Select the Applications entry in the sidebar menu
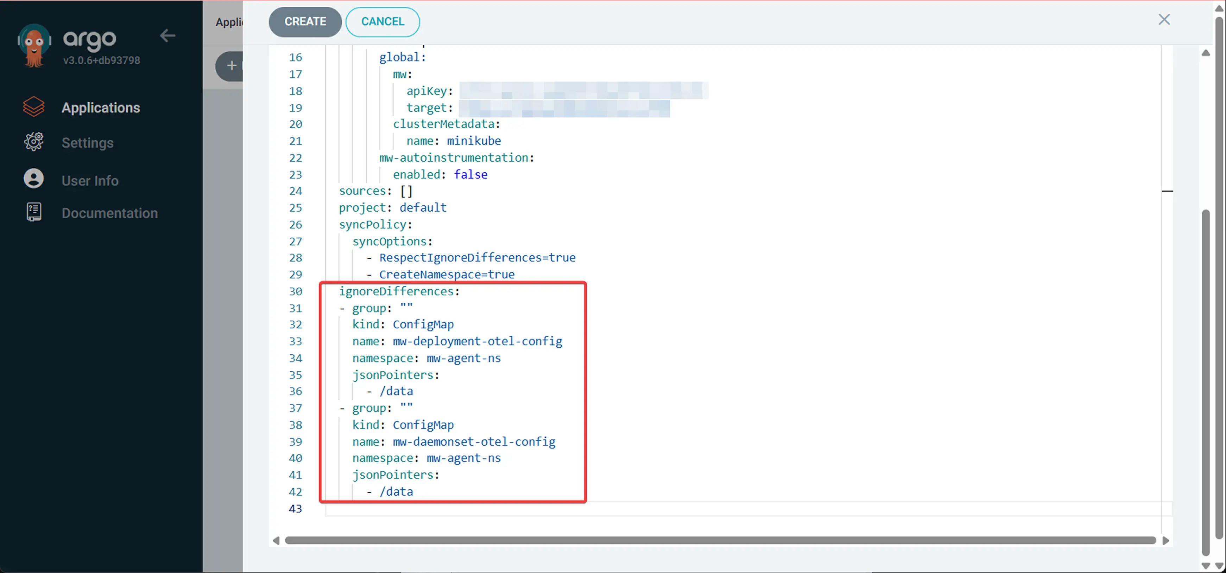 [x=100, y=107]
